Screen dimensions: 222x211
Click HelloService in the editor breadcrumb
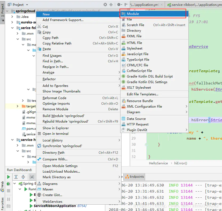pos(158,163)
